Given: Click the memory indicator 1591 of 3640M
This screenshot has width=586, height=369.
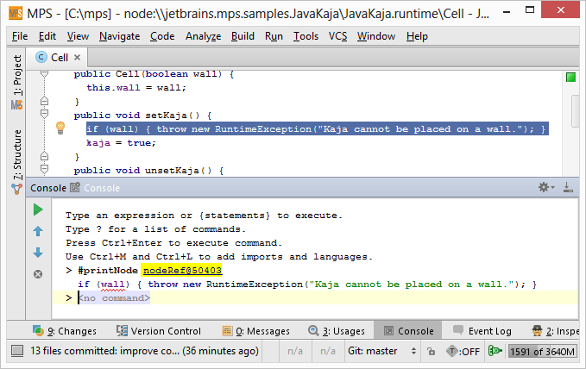Looking at the screenshot, I should tap(542, 352).
